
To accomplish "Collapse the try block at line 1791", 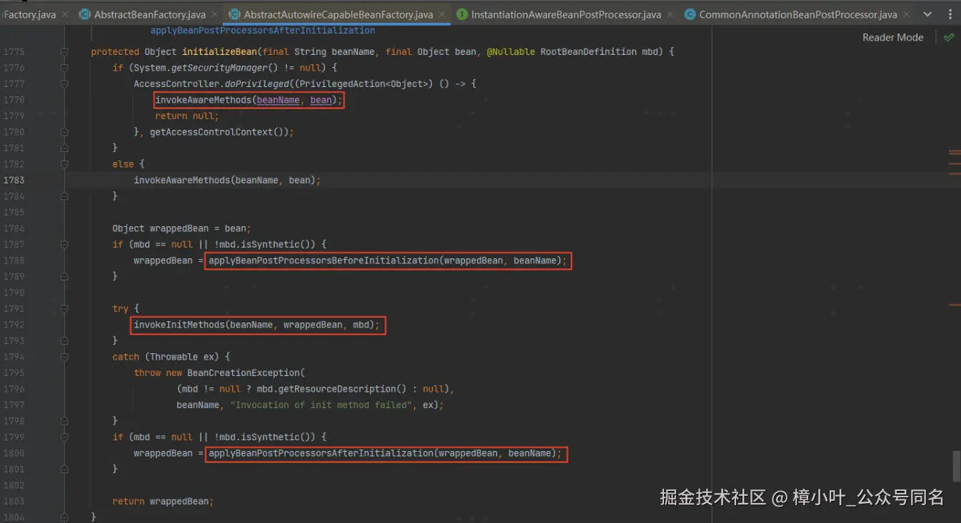I will 64,308.
